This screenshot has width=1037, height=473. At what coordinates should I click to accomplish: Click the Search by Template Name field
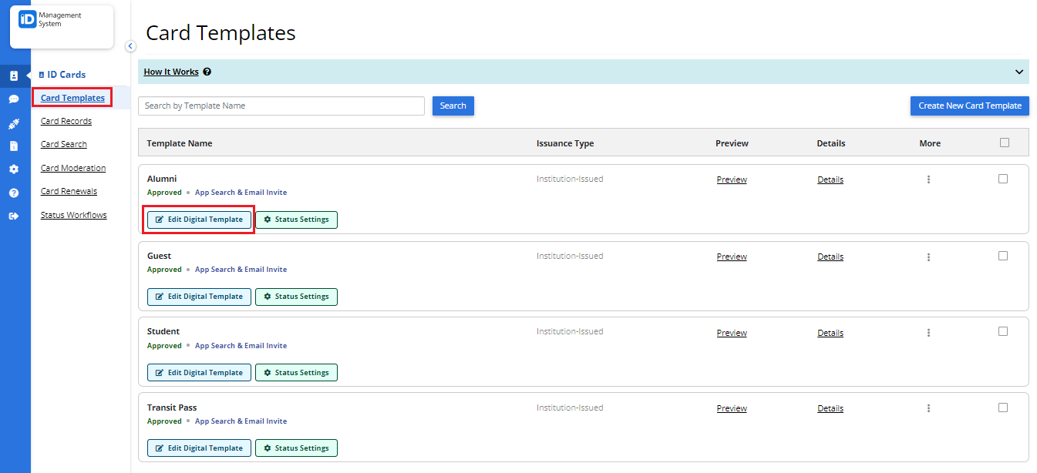pyautogui.click(x=281, y=106)
